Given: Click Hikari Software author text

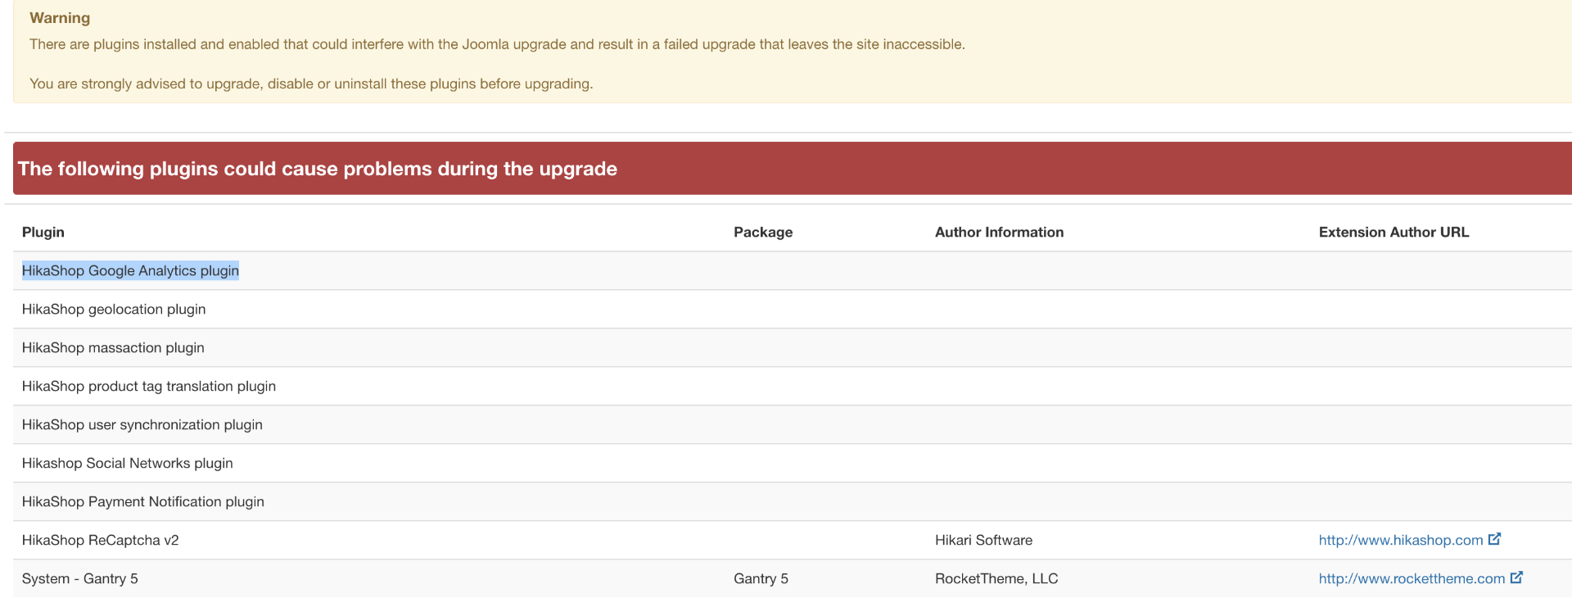Looking at the screenshot, I should (983, 541).
